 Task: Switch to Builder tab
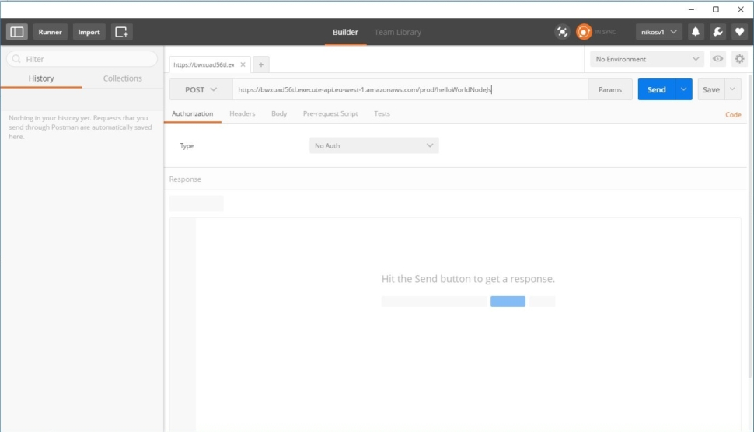pyautogui.click(x=345, y=32)
